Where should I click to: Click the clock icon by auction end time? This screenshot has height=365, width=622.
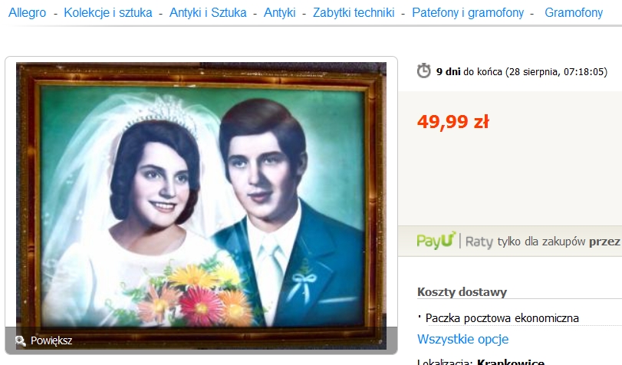[x=423, y=71]
